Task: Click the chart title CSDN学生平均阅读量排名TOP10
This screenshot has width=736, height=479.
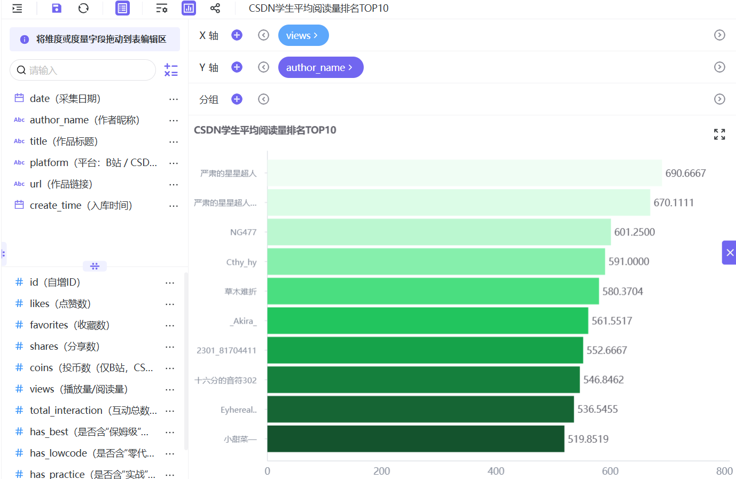Action: point(265,130)
